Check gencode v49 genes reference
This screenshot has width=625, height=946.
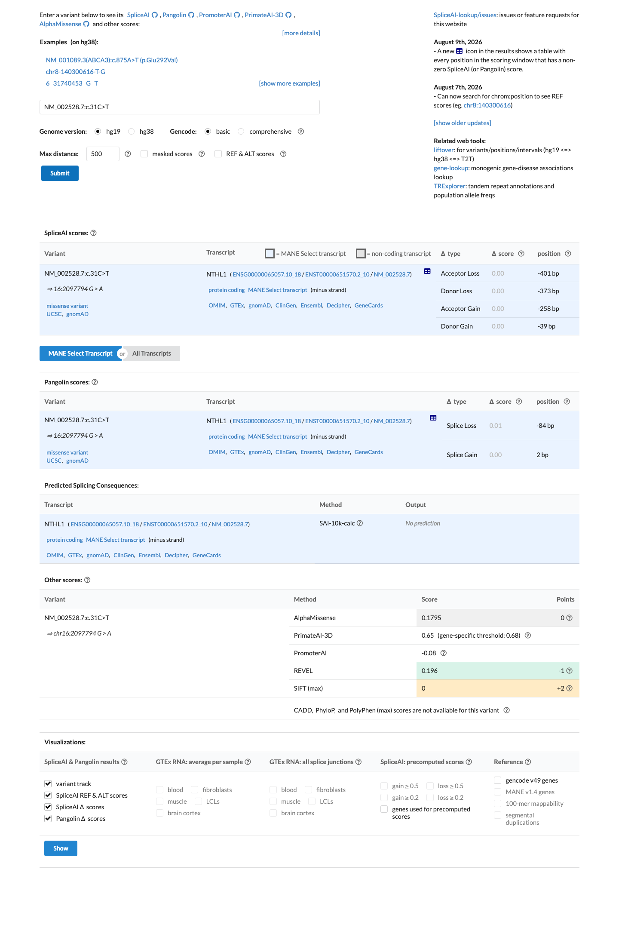click(x=498, y=780)
